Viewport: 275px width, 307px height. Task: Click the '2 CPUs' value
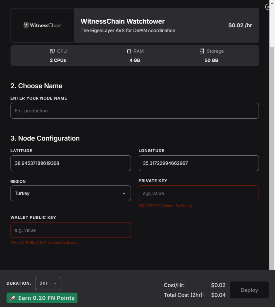58,60
